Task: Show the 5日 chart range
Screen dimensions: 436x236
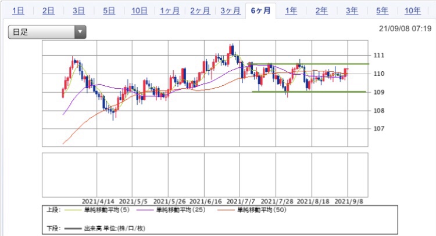Action: point(109,11)
